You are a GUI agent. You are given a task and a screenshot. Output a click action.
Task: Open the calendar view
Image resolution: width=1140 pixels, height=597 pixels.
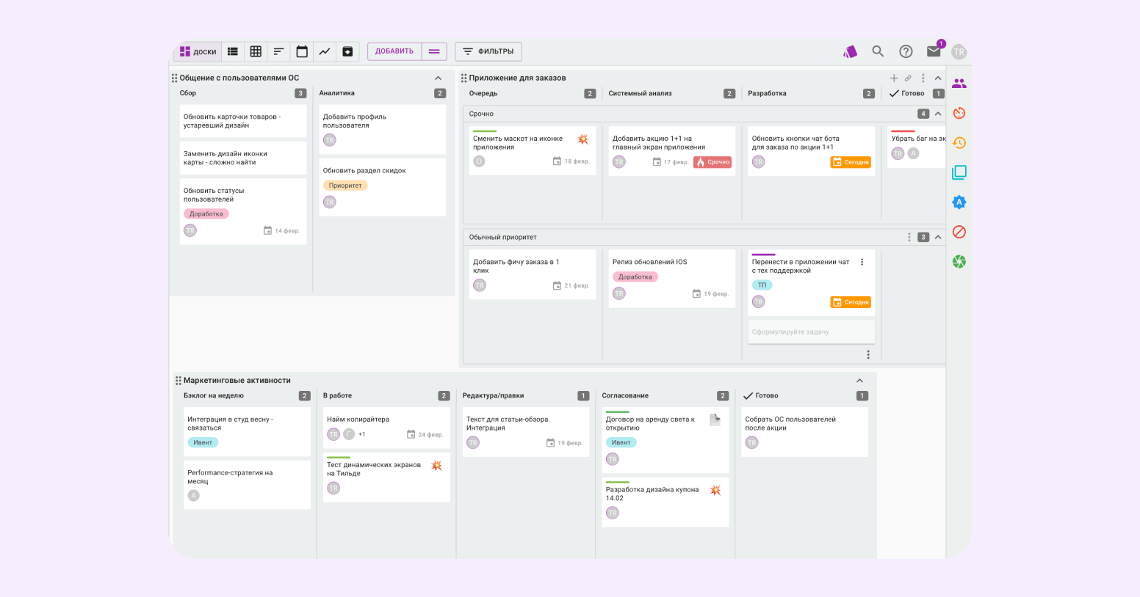(x=302, y=51)
